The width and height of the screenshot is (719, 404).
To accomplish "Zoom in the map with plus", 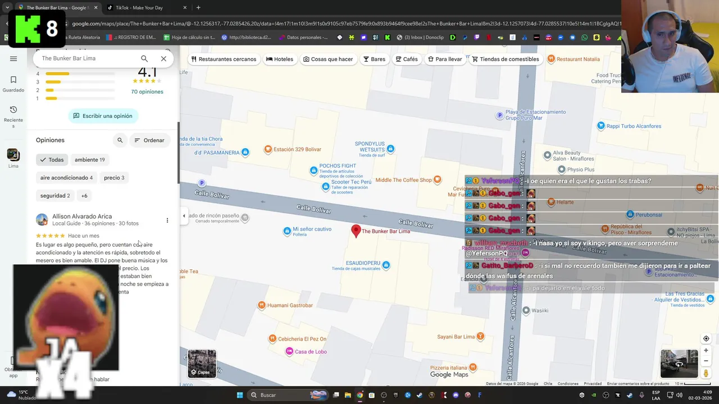I will (706, 350).
